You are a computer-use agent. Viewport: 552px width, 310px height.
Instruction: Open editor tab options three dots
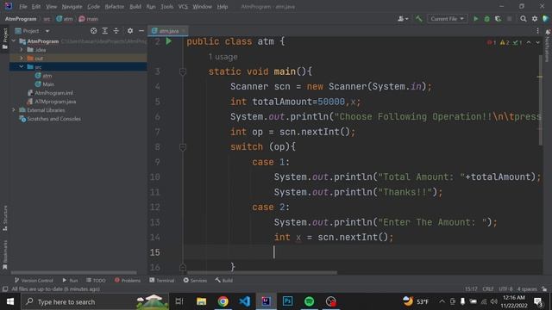[x=537, y=31]
